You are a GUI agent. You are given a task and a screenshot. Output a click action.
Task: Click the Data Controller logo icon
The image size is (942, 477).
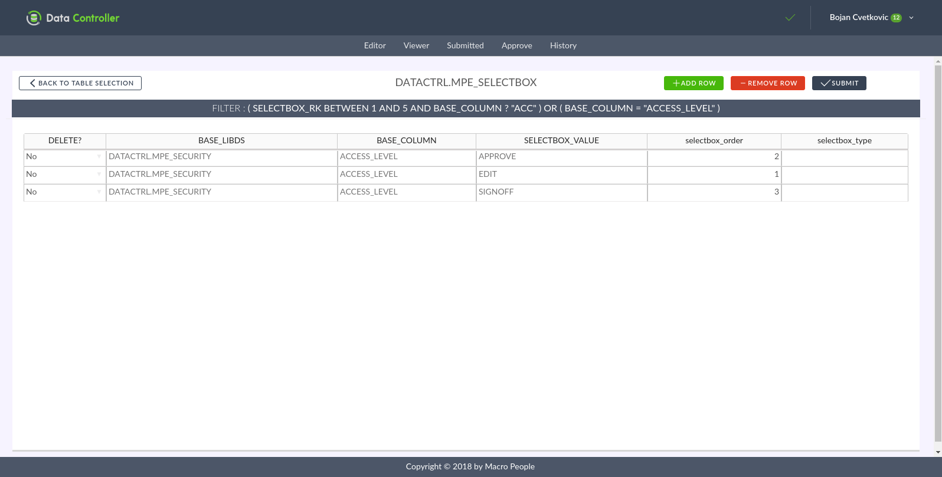(x=34, y=18)
